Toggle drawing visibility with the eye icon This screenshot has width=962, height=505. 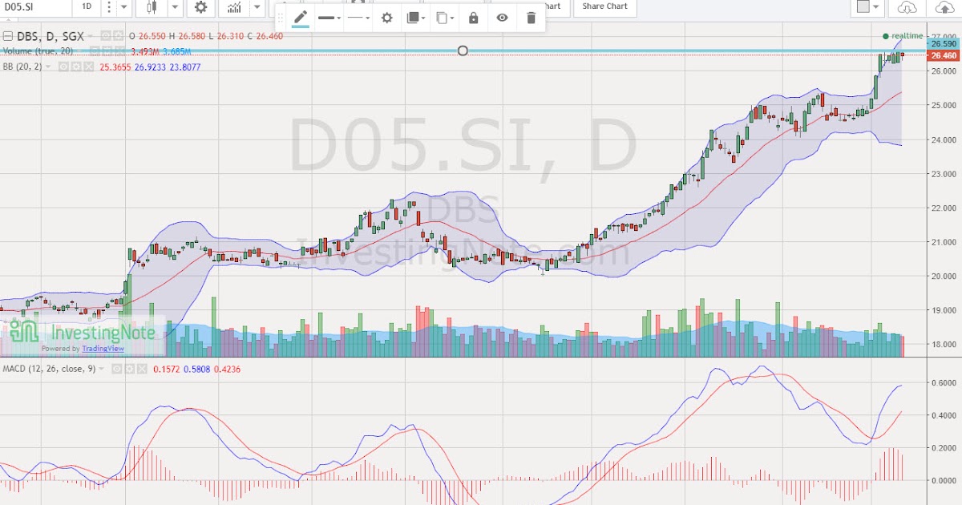[x=502, y=17]
